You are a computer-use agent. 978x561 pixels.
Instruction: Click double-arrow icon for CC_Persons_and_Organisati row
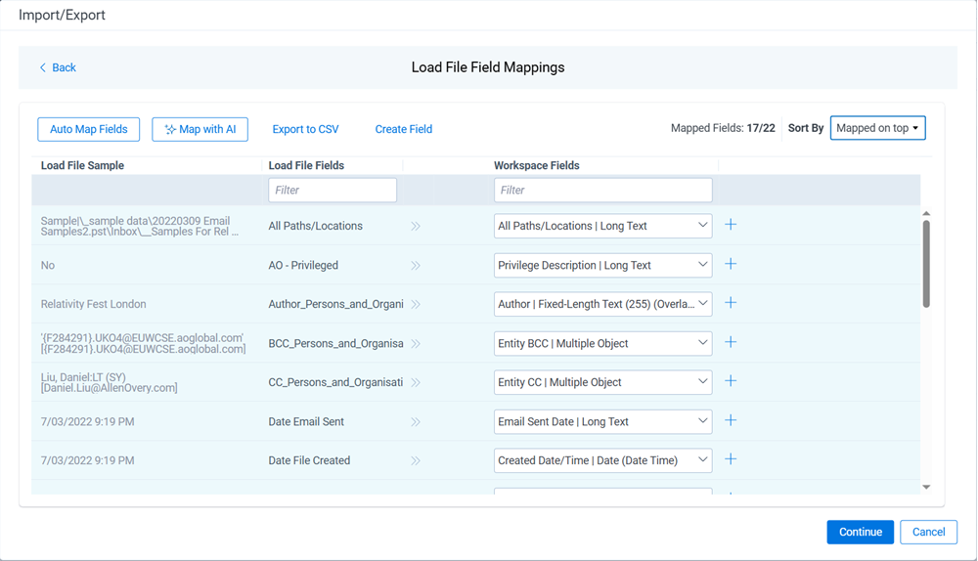[416, 382]
